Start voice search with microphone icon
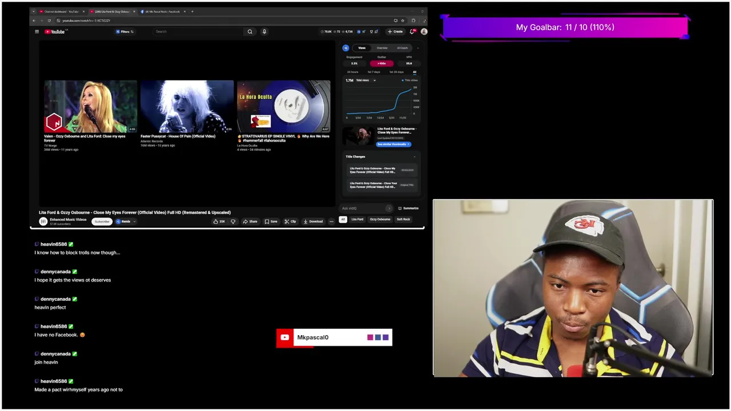 pyautogui.click(x=264, y=31)
